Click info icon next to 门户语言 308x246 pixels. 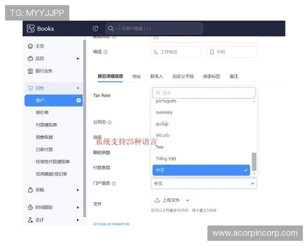(114, 183)
